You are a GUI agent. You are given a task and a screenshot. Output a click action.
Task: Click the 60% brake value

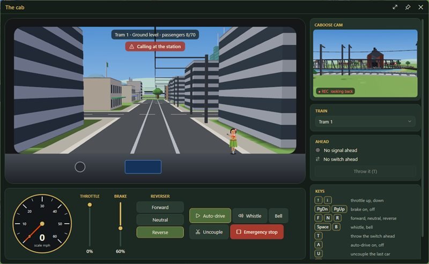(120, 251)
